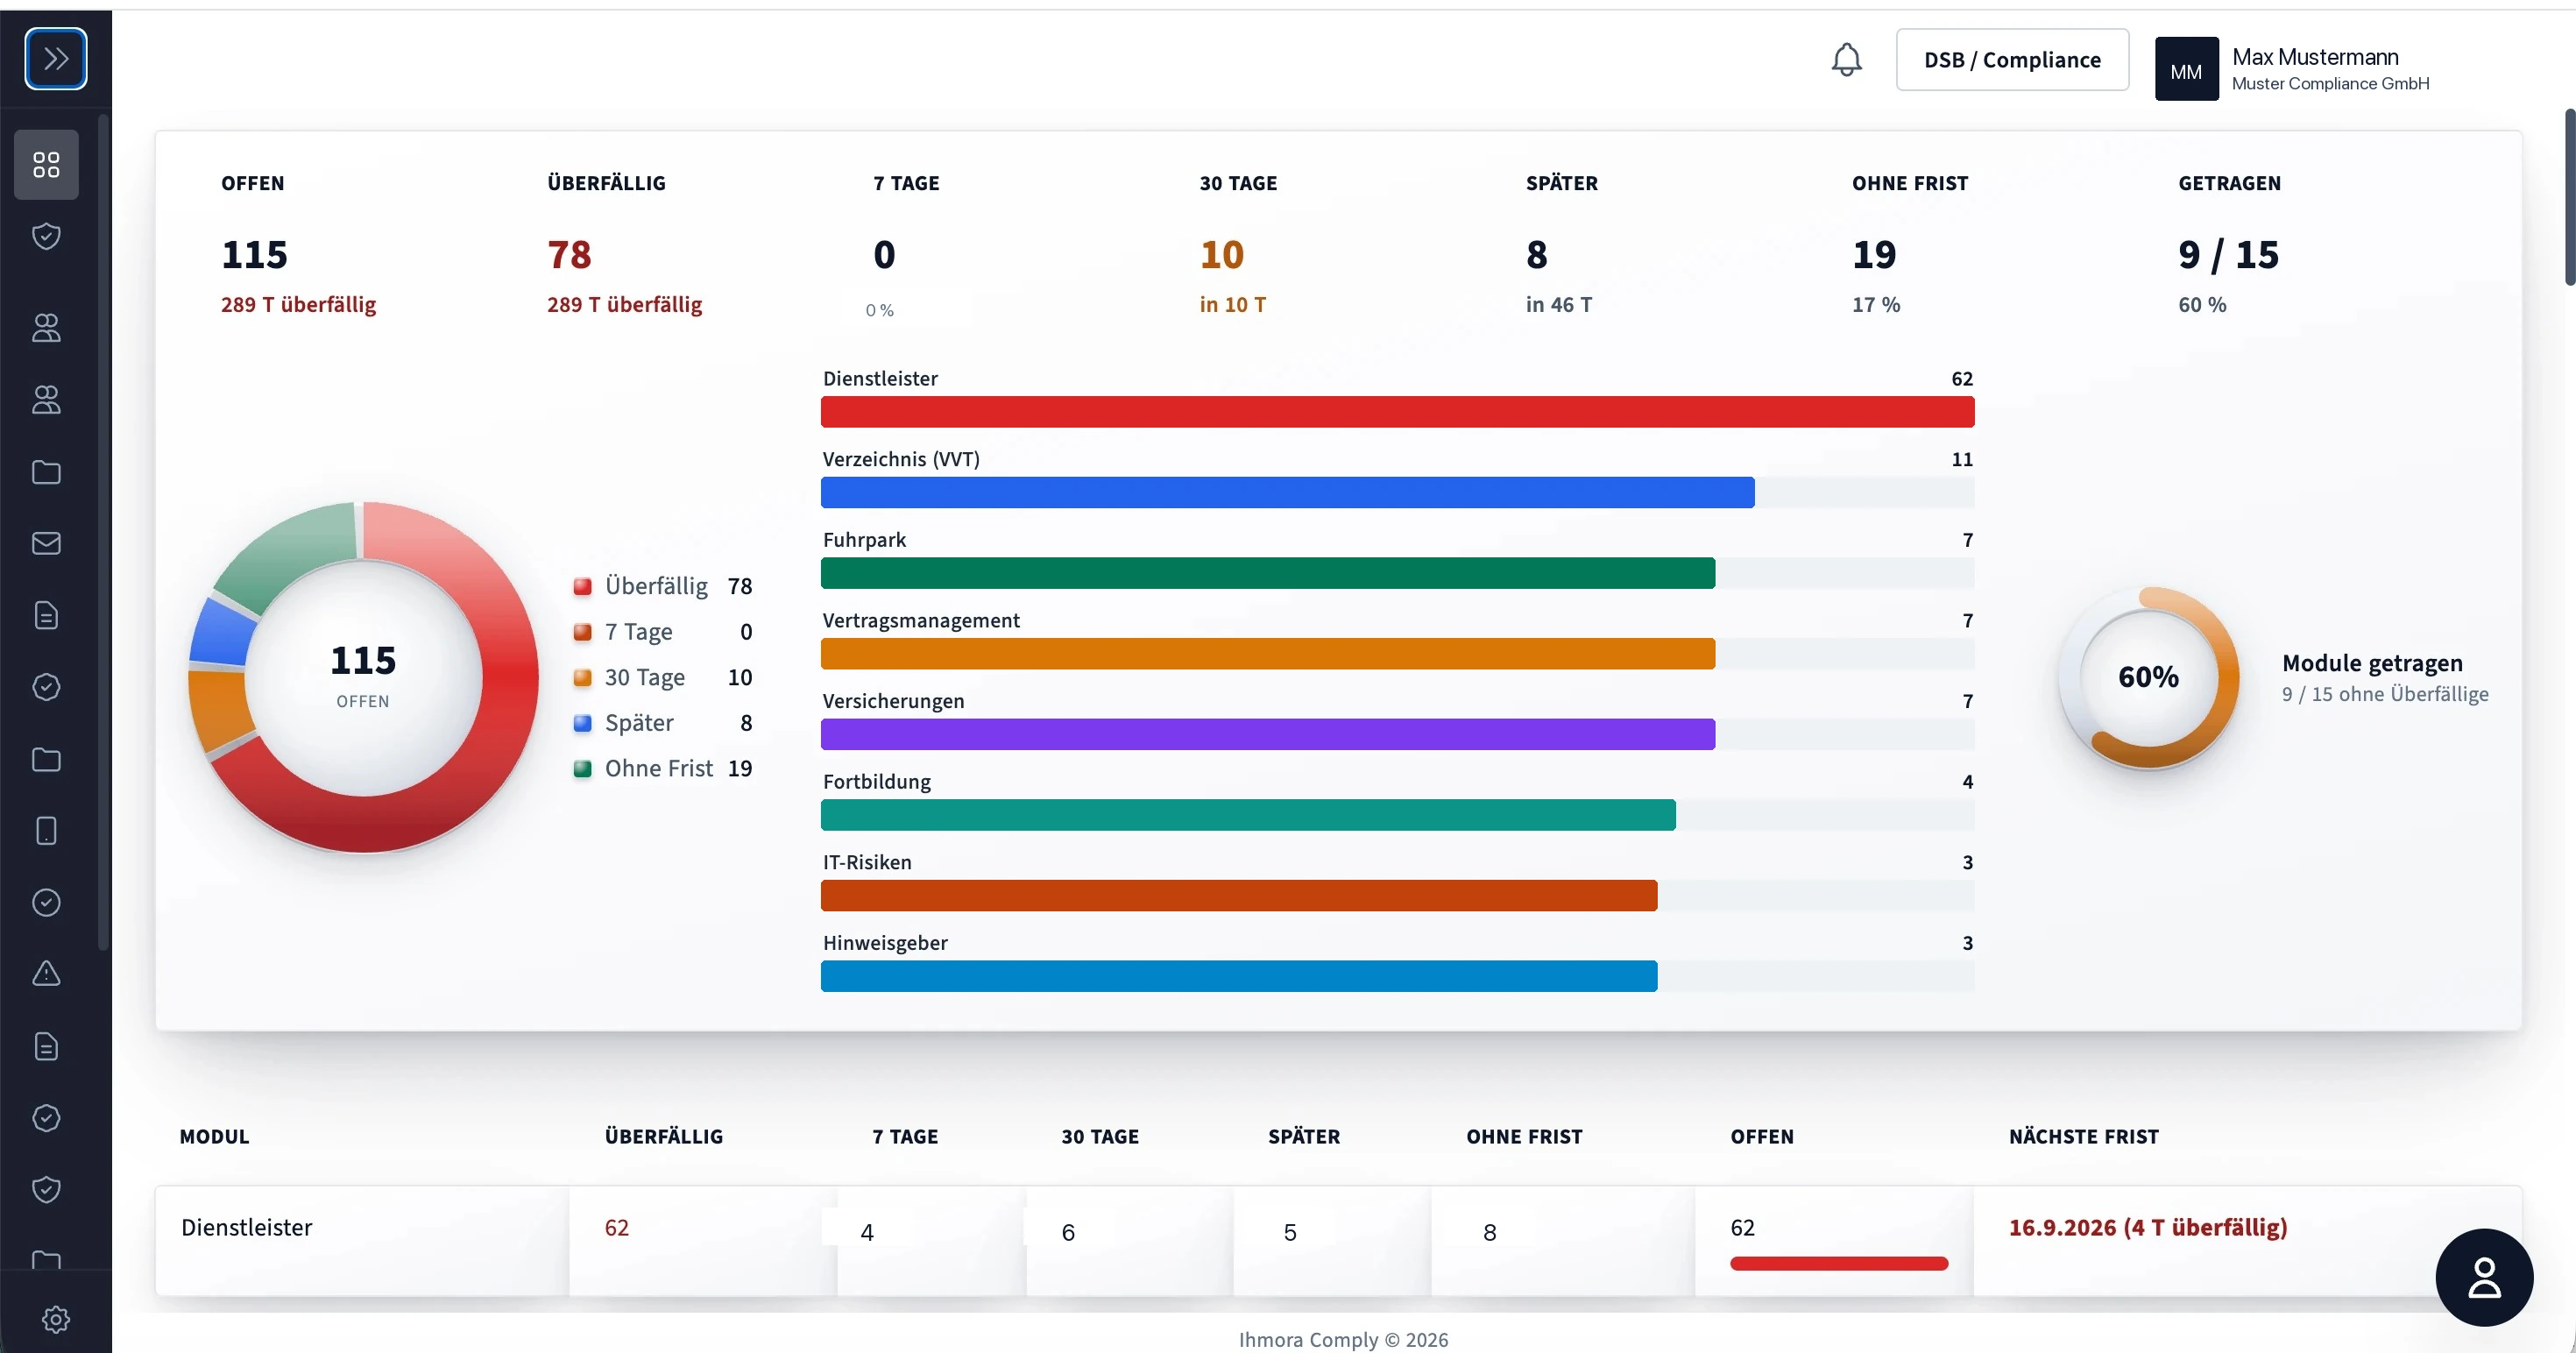Open the GETRAGEN 9 / 15 summary tile

click(2229, 245)
